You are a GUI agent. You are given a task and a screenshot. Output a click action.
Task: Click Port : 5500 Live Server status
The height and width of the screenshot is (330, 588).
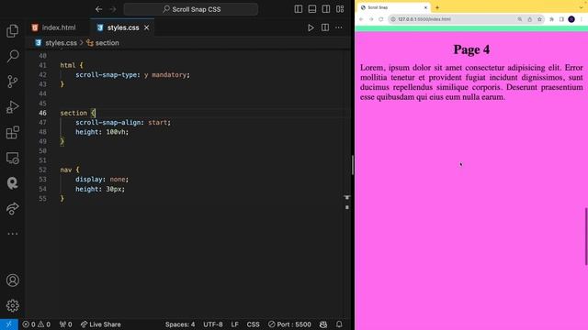click(289, 324)
